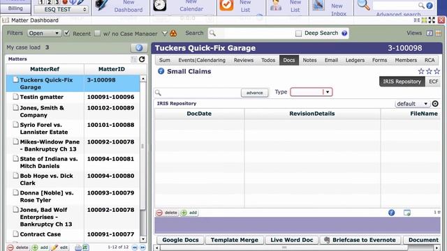
Task: Click print icon under Matters list
Action: (78, 248)
